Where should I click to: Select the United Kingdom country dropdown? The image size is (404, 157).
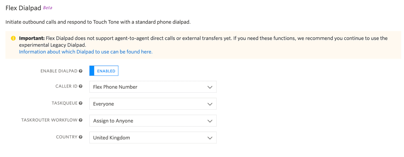pos(153,138)
